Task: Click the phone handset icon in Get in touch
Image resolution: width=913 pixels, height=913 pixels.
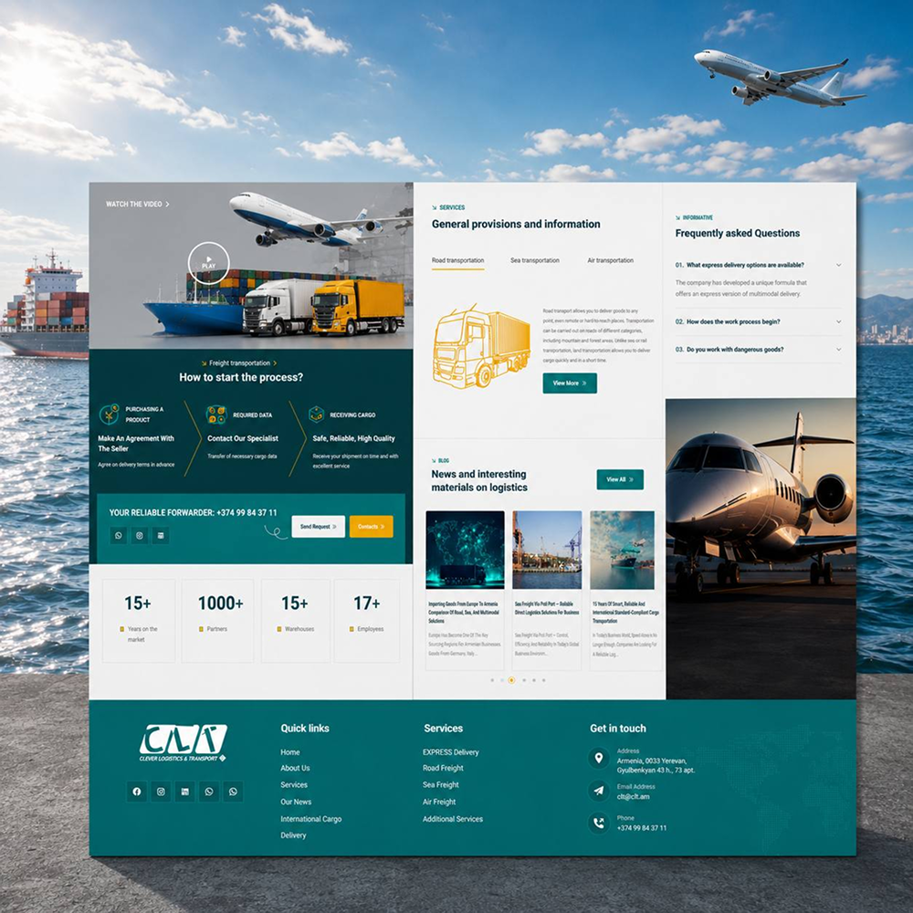Action: tap(599, 823)
